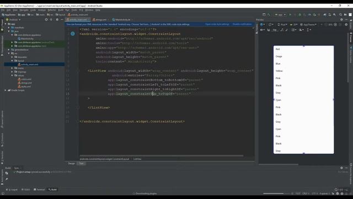Expand the manifests folder
This screenshot has height=199, width=353.
(x=9, y=28)
